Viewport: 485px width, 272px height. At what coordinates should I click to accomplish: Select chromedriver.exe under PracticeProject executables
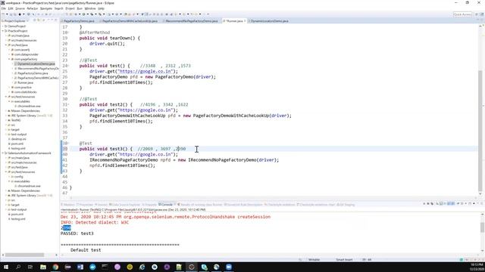(x=29, y=106)
